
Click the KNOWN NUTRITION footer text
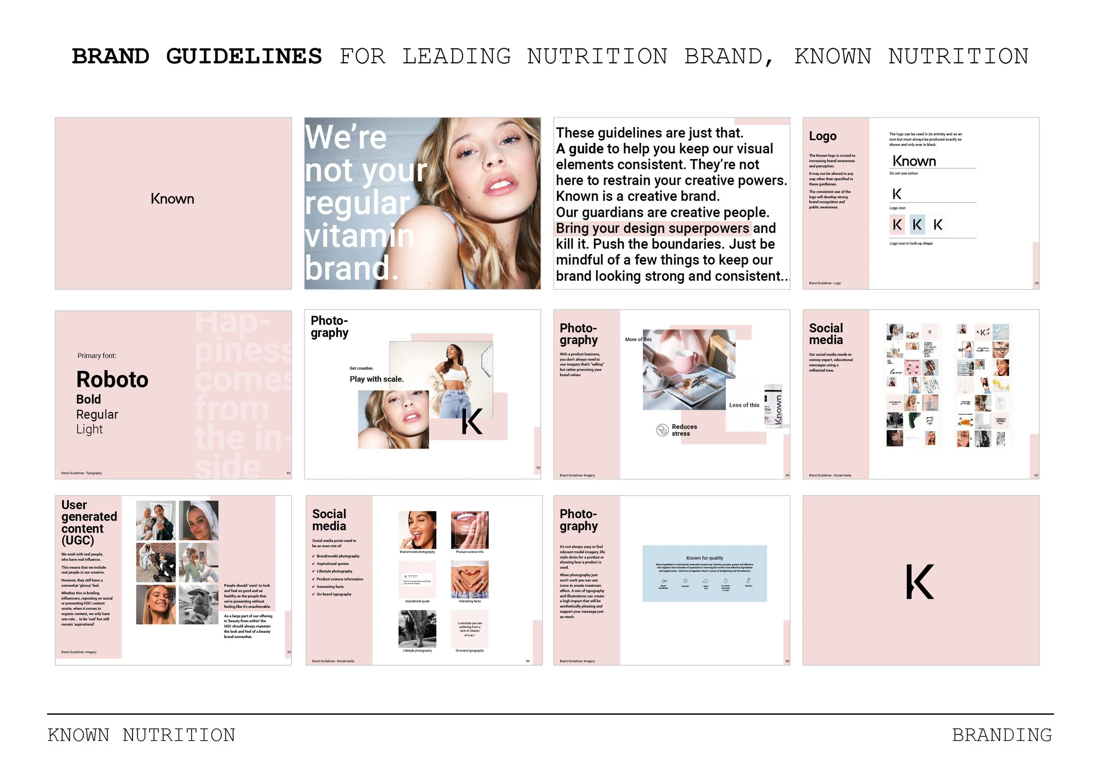[x=141, y=735]
